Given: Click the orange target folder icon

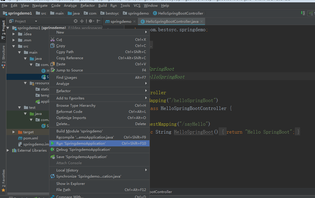Looking at the screenshot, I should (20, 132).
